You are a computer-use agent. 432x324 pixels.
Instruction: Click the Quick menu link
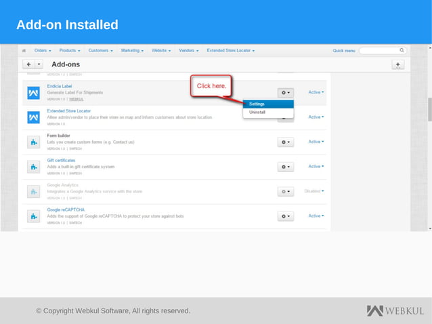[x=344, y=51]
